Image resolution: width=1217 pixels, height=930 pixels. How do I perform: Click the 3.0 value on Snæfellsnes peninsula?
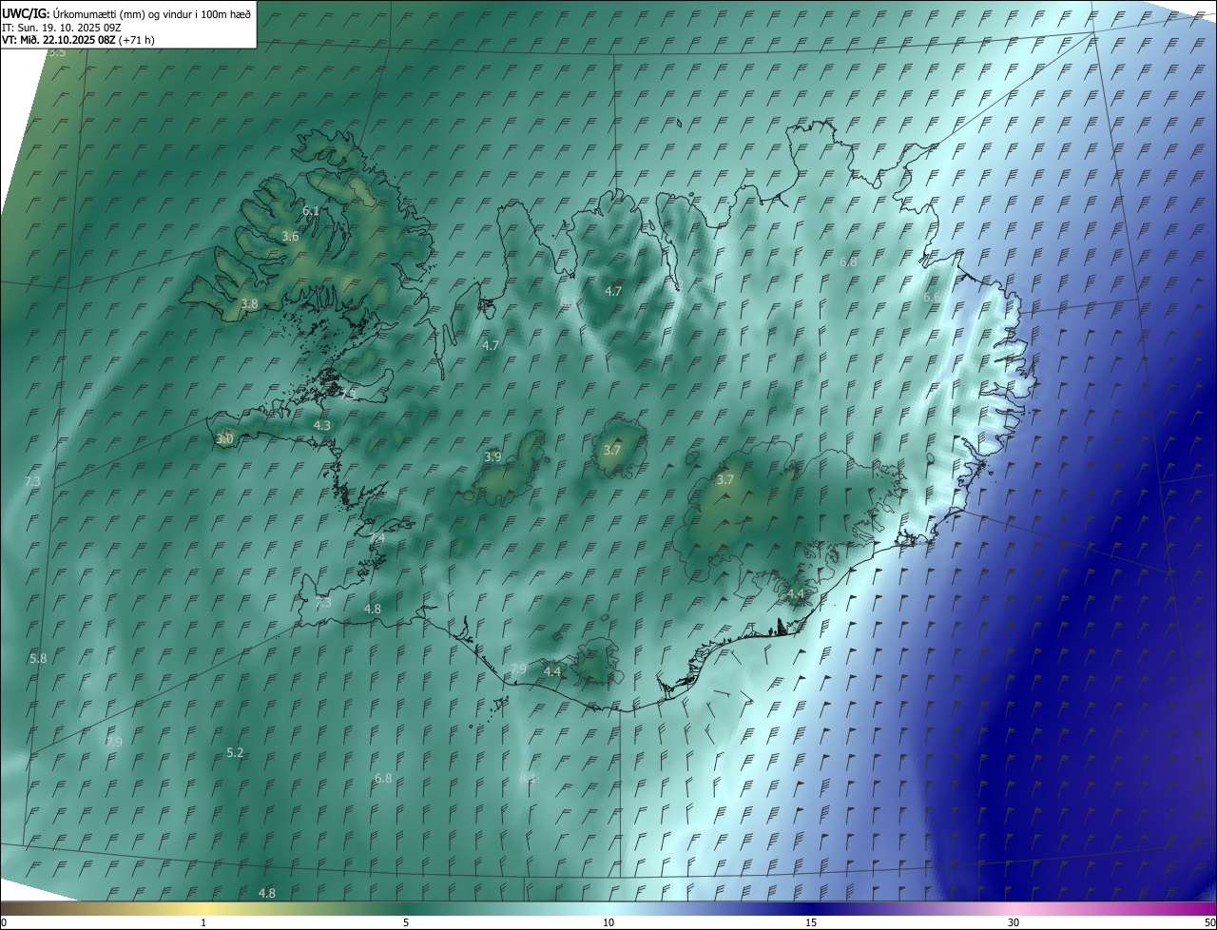pyautogui.click(x=224, y=438)
